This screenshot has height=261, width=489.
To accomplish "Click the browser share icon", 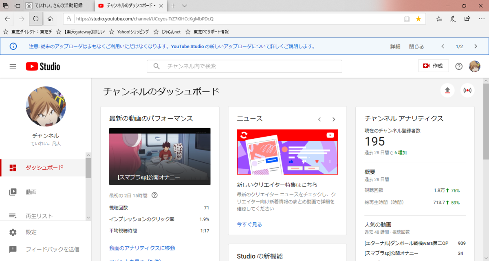I will (467, 19).
